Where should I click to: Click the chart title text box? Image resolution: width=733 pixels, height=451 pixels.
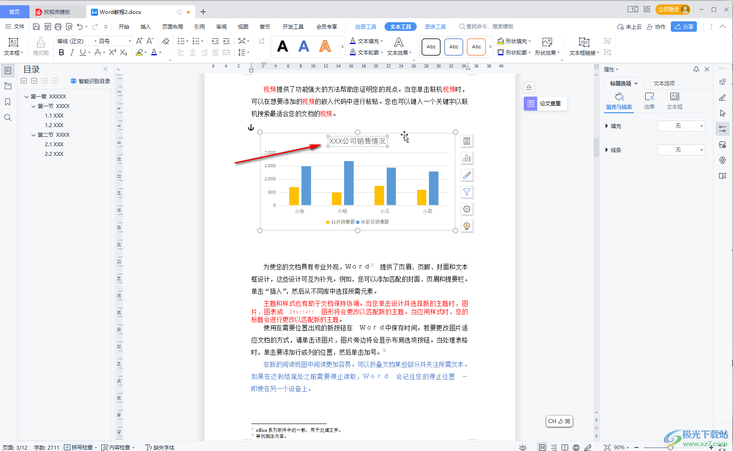(358, 141)
